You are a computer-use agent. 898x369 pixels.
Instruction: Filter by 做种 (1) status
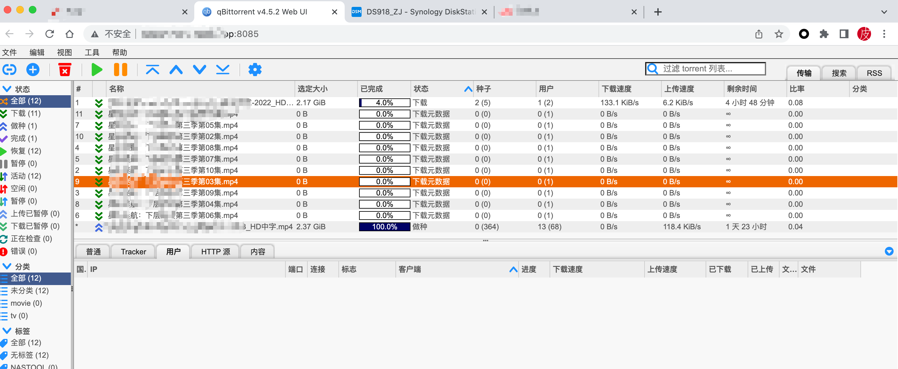coord(24,126)
